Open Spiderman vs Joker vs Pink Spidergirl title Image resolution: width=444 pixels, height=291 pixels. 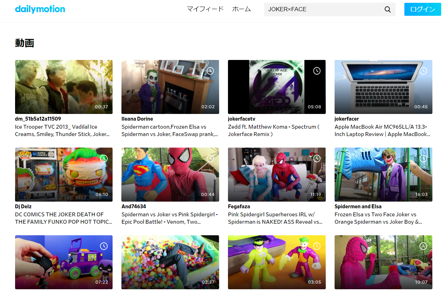pyautogui.click(x=170, y=218)
